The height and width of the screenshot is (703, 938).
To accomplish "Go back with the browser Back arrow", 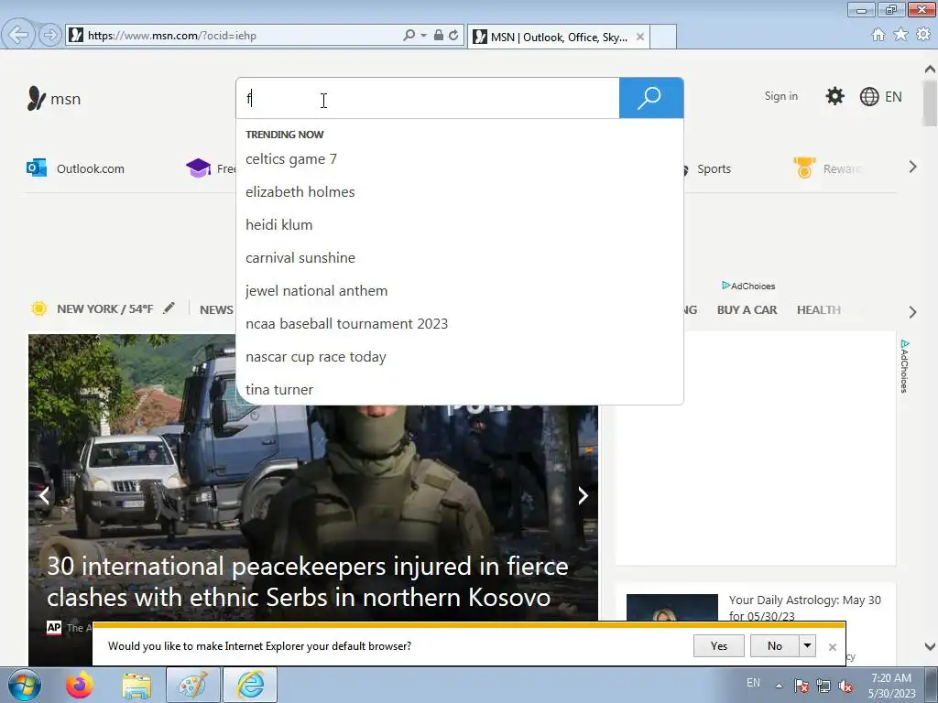I will pos(18,35).
